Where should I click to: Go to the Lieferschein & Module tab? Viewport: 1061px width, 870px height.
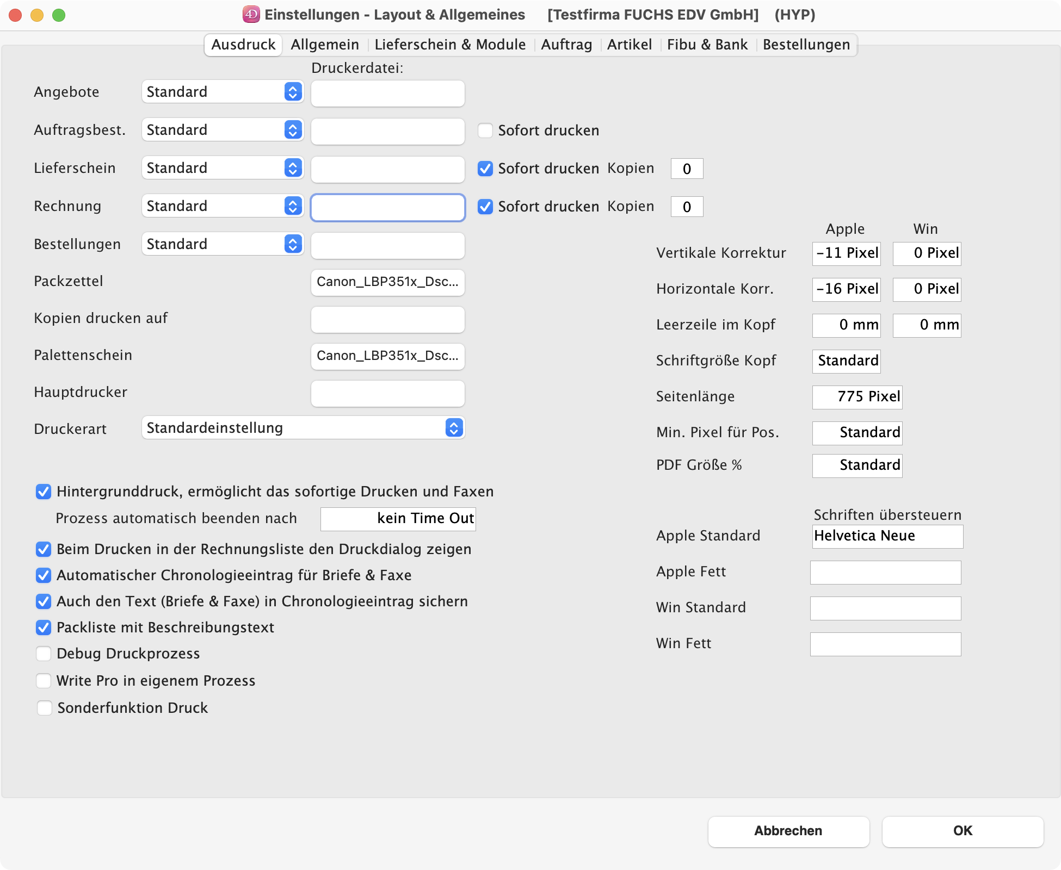click(450, 45)
